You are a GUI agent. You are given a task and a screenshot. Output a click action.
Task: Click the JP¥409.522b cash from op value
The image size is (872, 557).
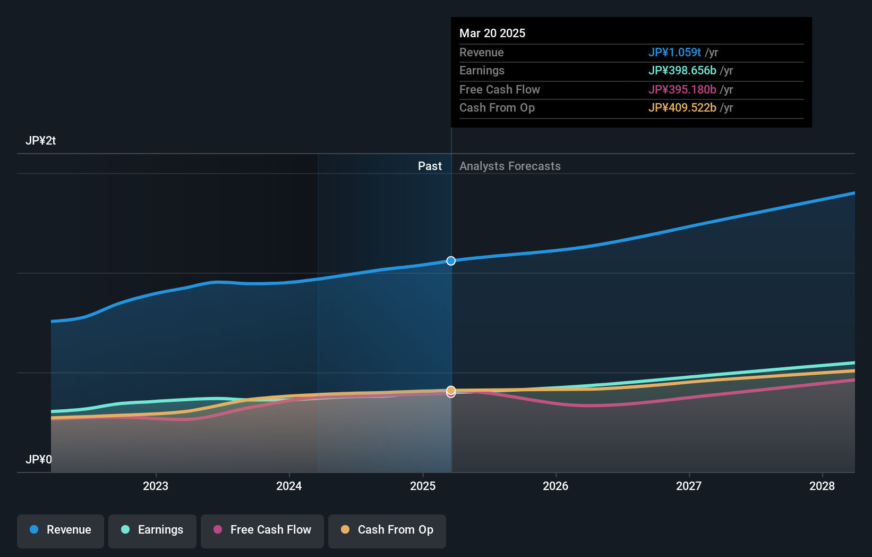[682, 108]
